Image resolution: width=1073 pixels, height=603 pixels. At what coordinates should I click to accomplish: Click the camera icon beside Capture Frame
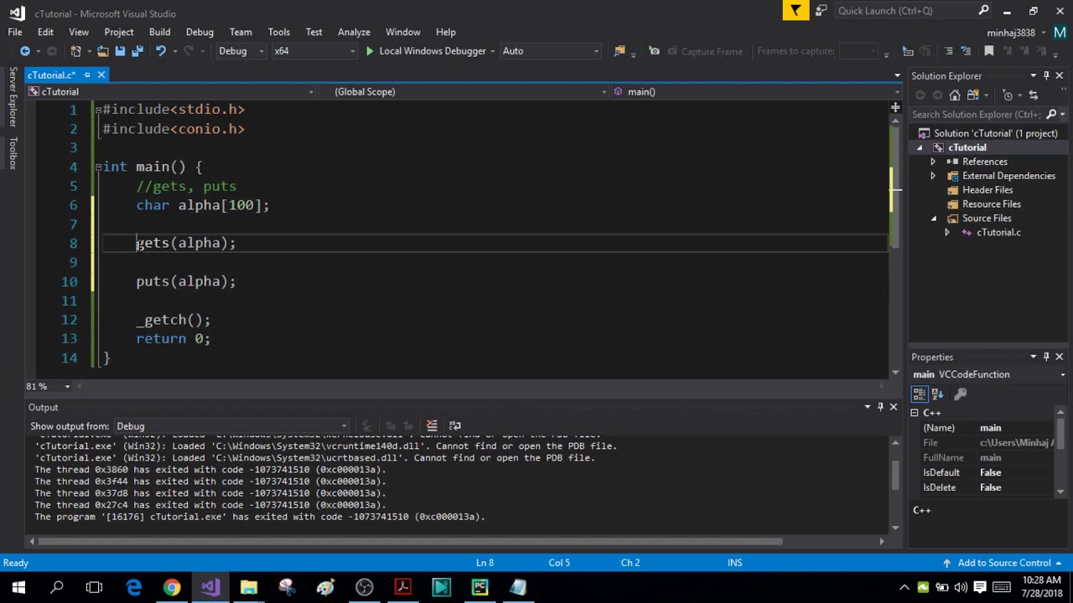672,51
